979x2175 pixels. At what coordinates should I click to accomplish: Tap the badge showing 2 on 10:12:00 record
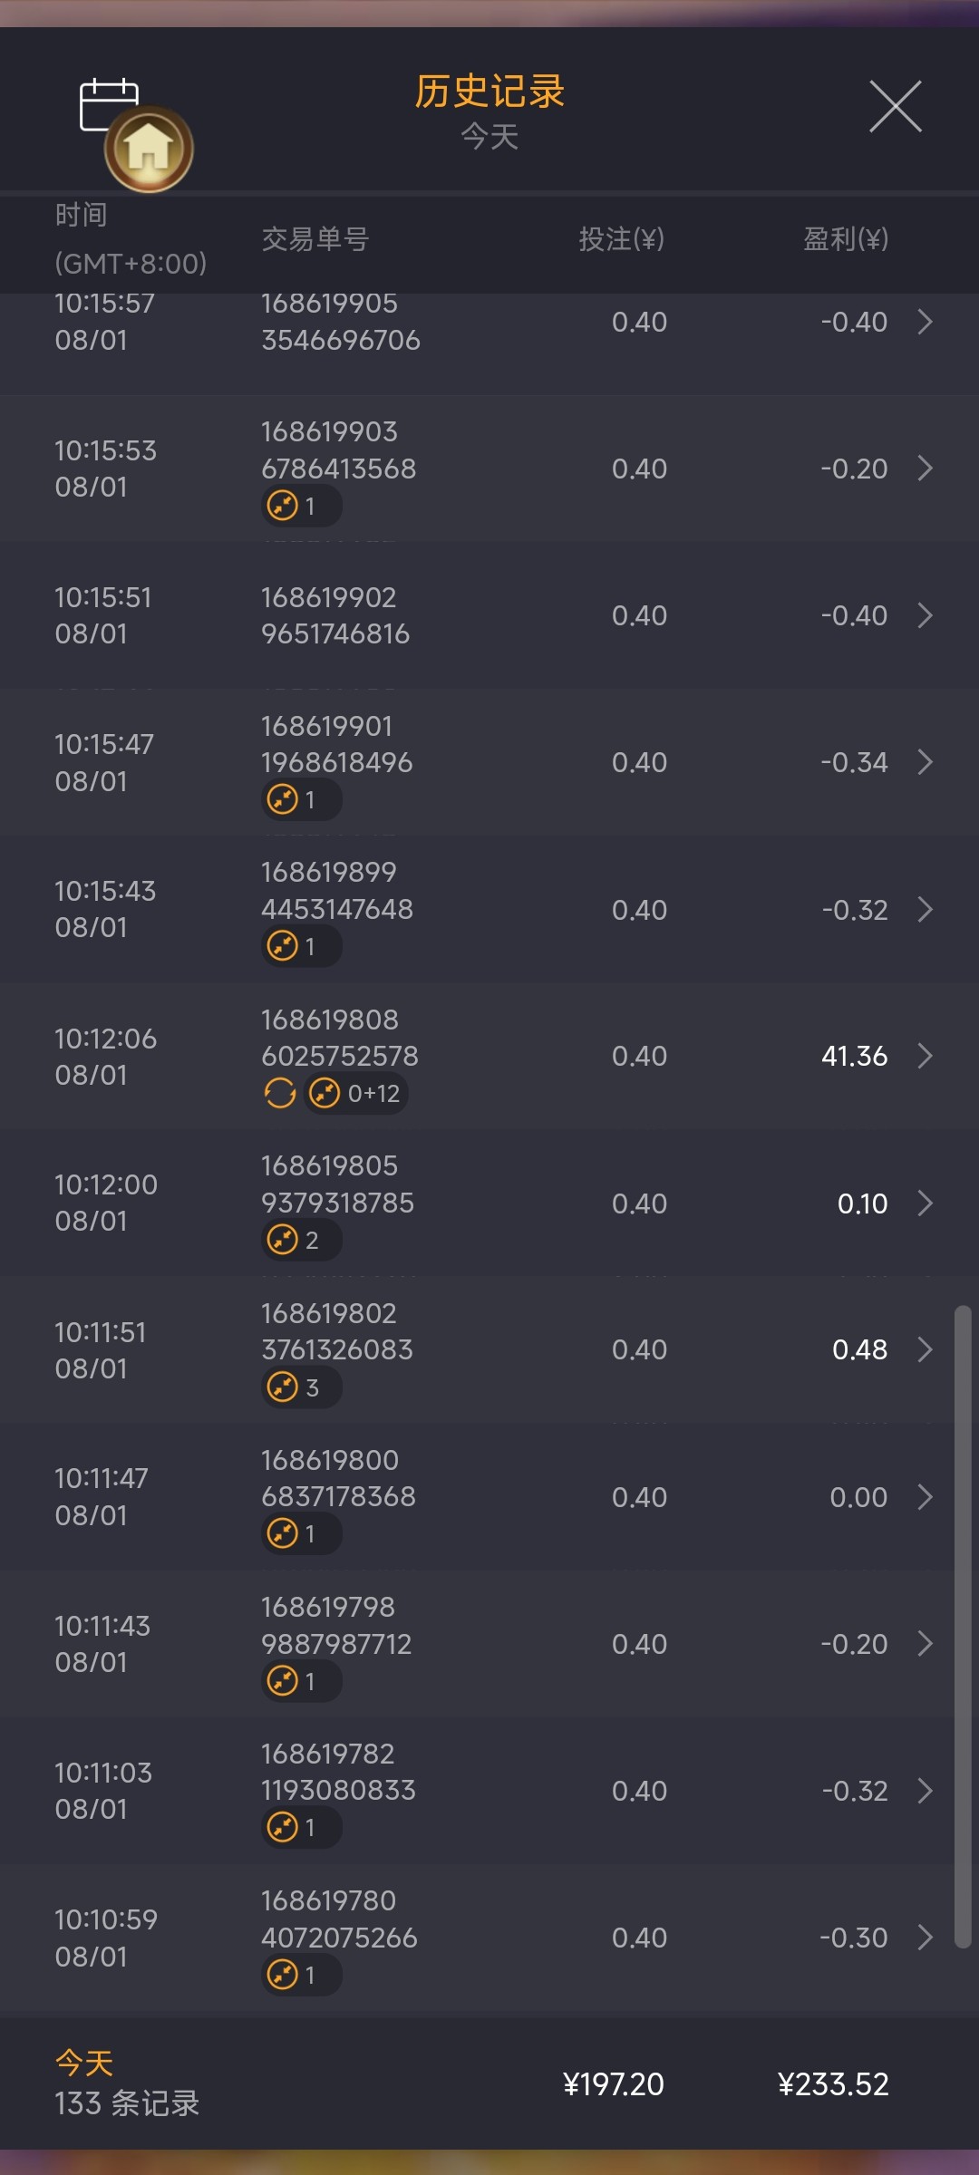point(301,1240)
